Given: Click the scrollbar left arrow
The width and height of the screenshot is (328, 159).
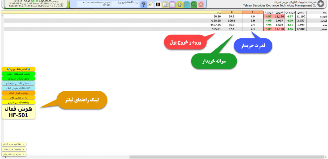Looking at the screenshot, I should coord(5,157).
